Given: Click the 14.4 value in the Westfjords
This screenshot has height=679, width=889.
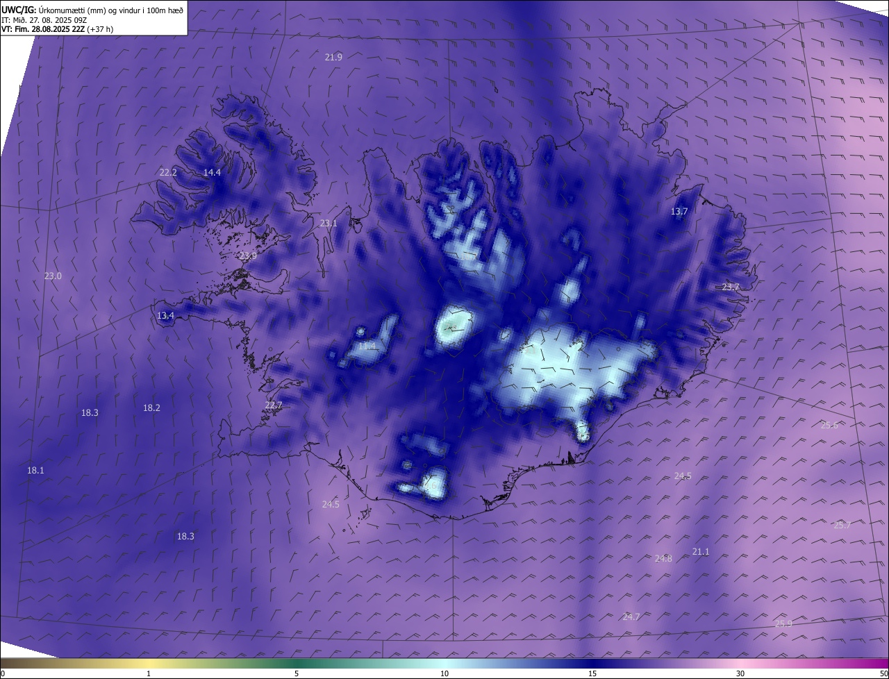Looking at the screenshot, I should tap(212, 172).
